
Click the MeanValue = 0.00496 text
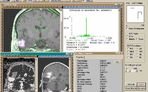point(78,47)
